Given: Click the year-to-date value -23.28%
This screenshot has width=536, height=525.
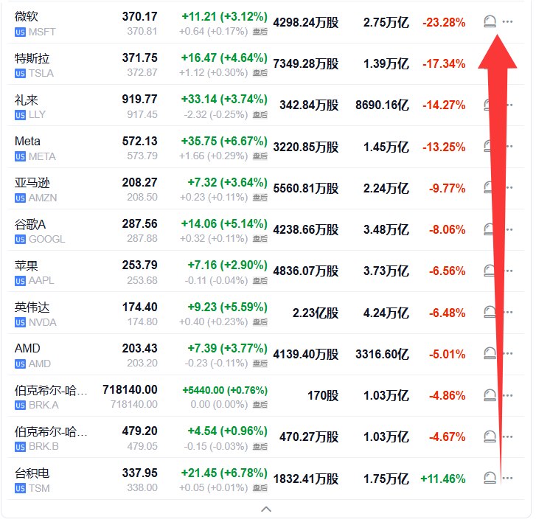Looking at the screenshot, I should coord(444,23).
